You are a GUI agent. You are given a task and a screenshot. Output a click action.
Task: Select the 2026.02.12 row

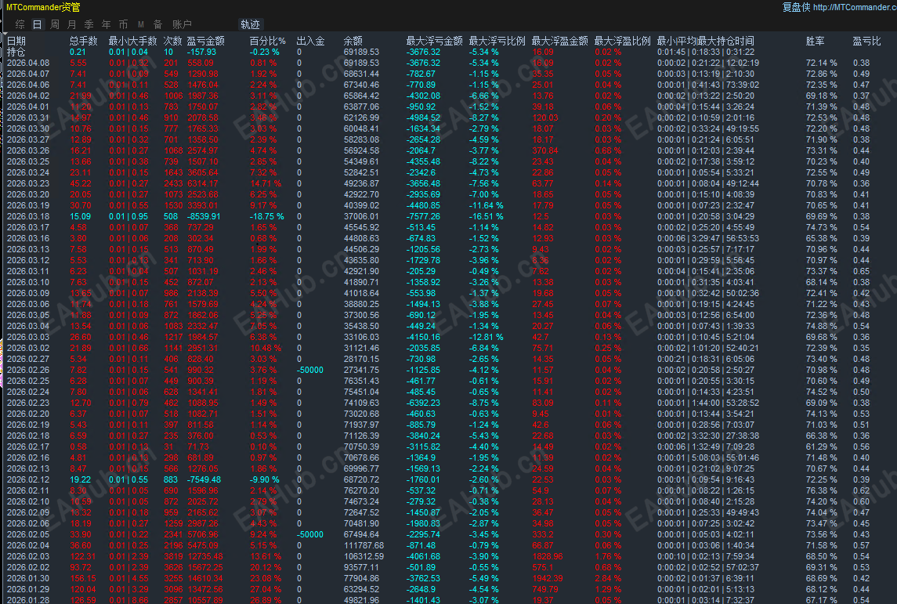tap(448, 480)
